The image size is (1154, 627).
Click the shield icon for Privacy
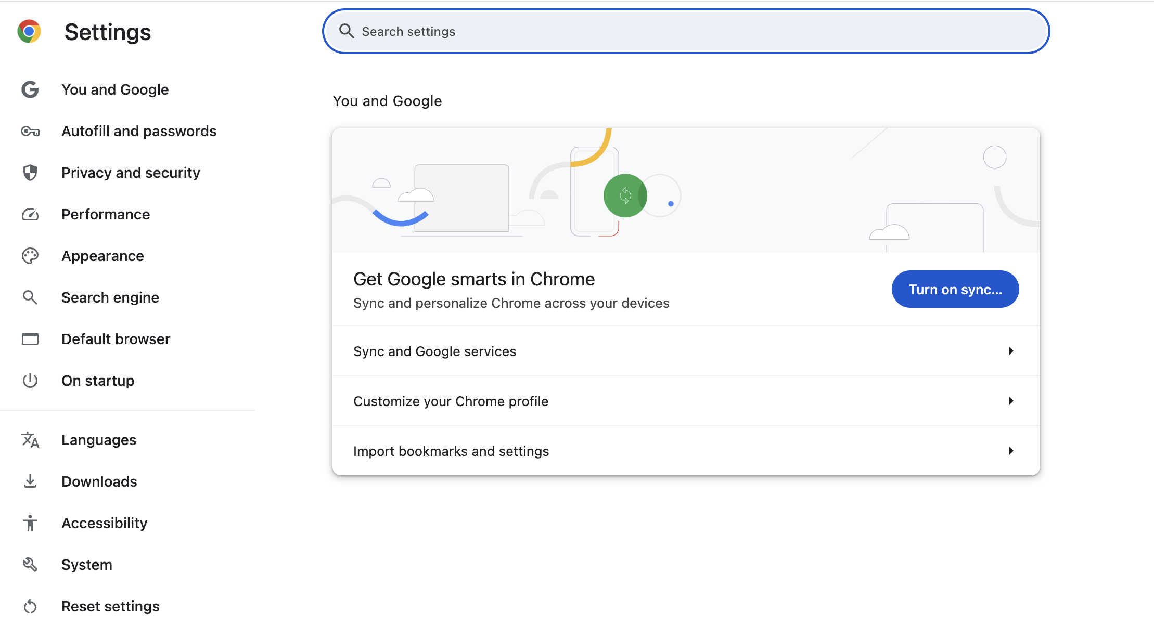[30, 173]
